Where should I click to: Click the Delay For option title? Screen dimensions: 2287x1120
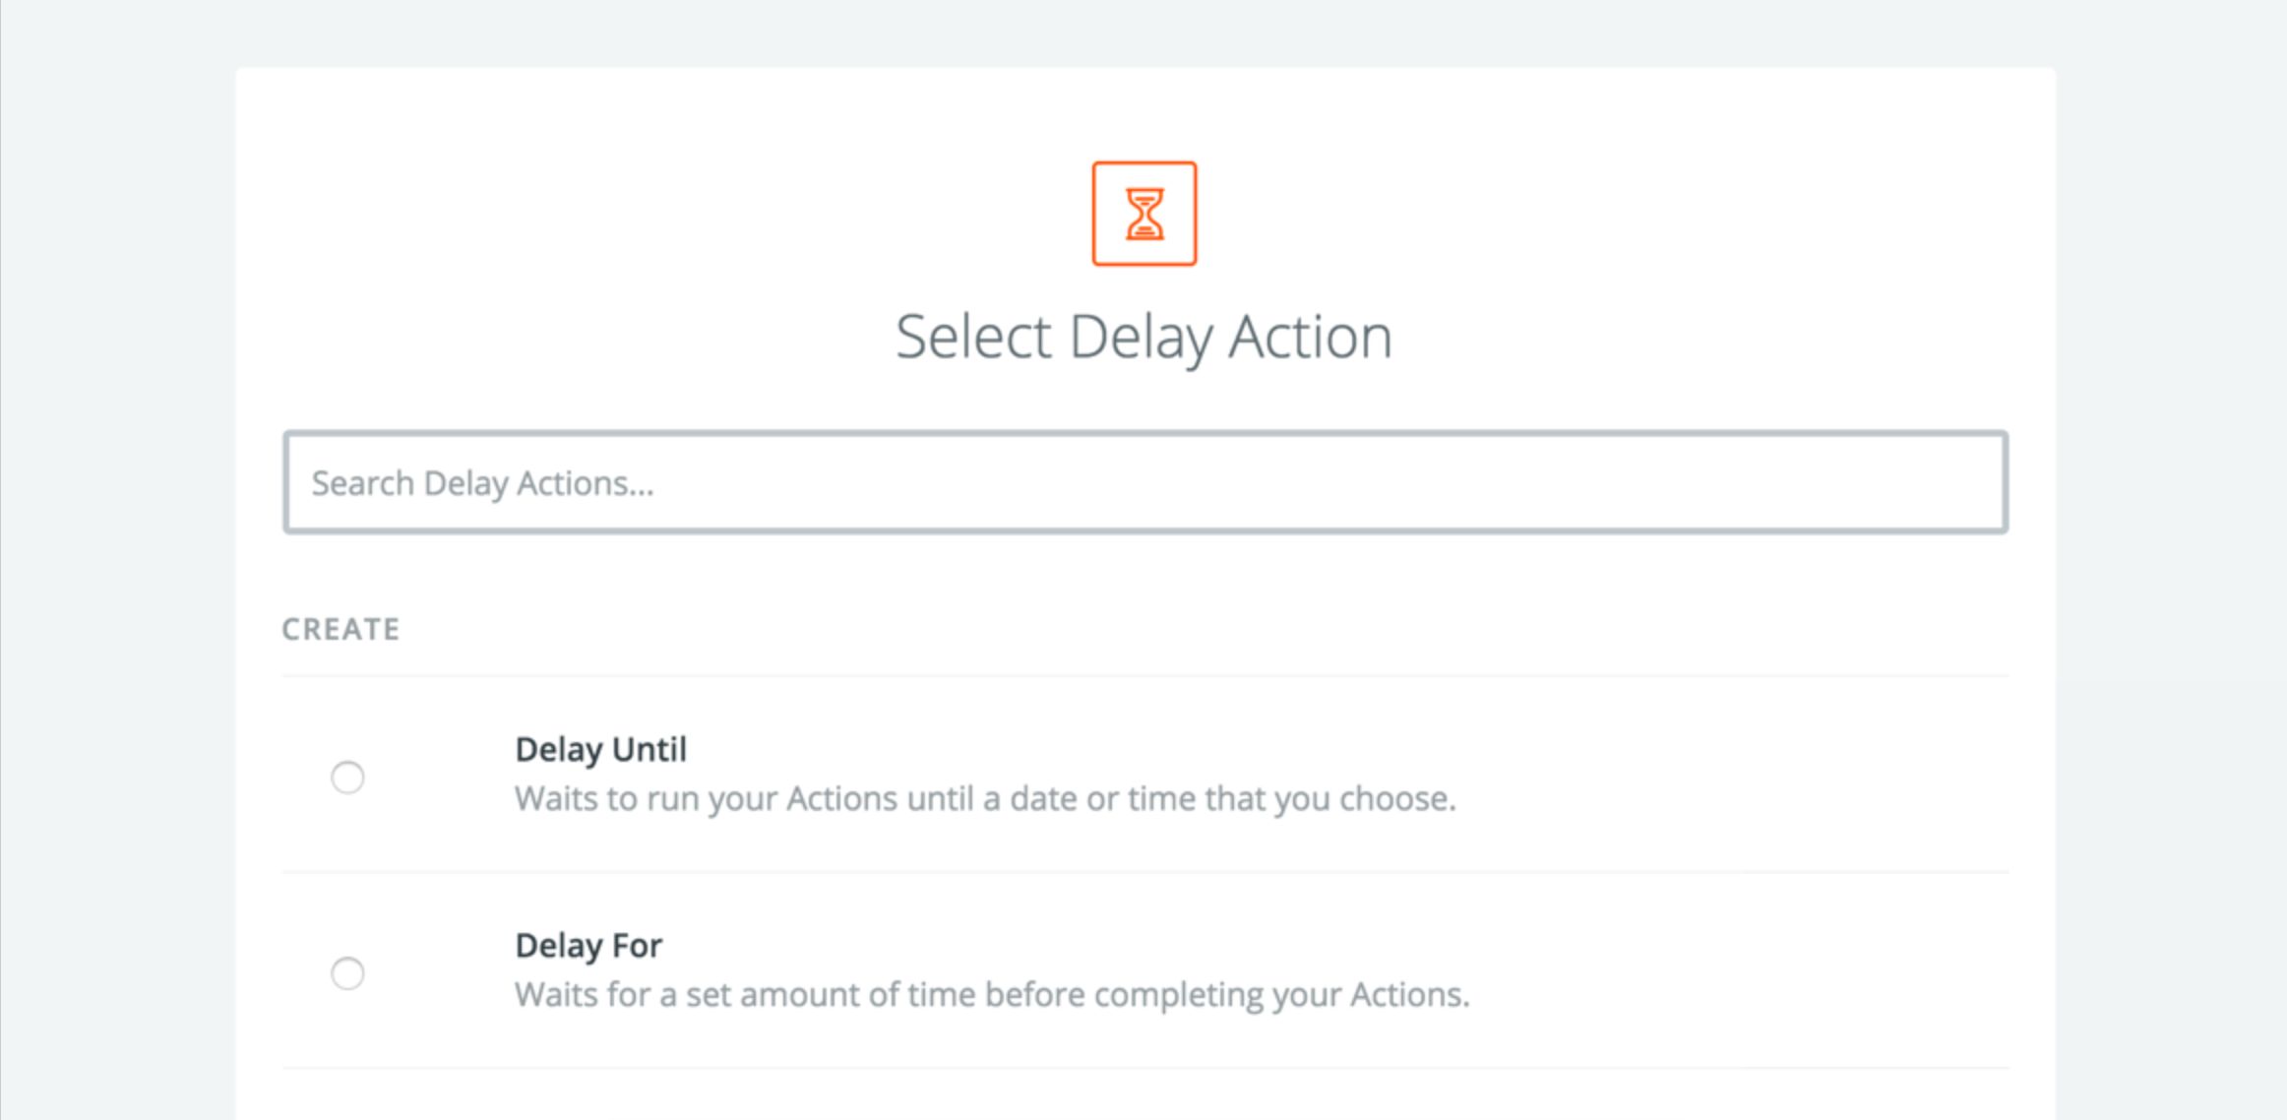point(588,946)
